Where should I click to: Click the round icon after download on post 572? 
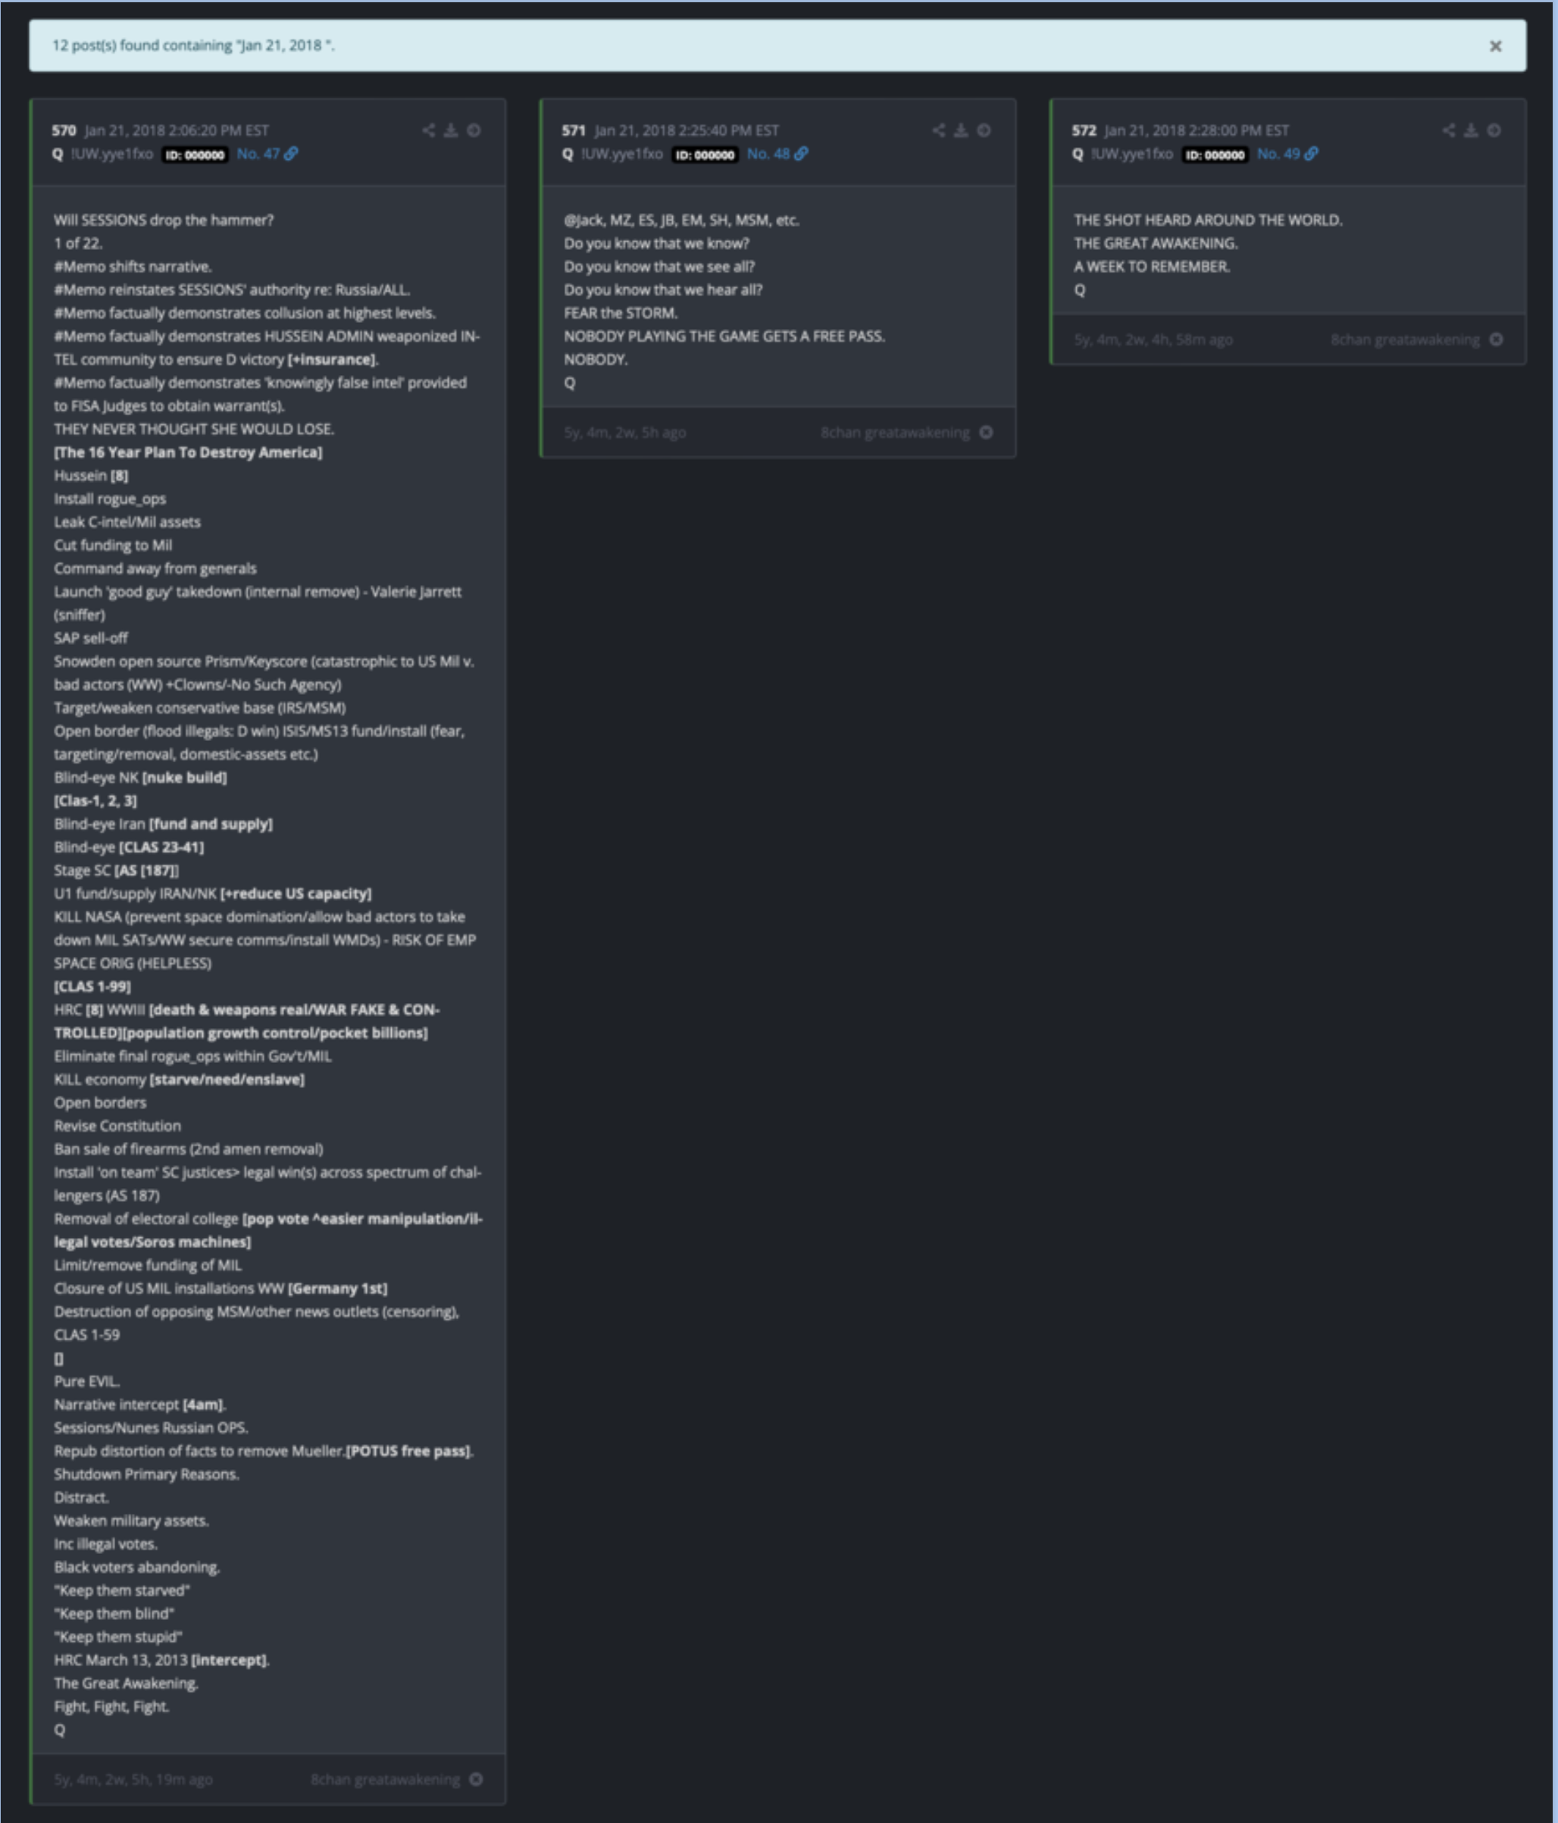click(x=1494, y=130)
